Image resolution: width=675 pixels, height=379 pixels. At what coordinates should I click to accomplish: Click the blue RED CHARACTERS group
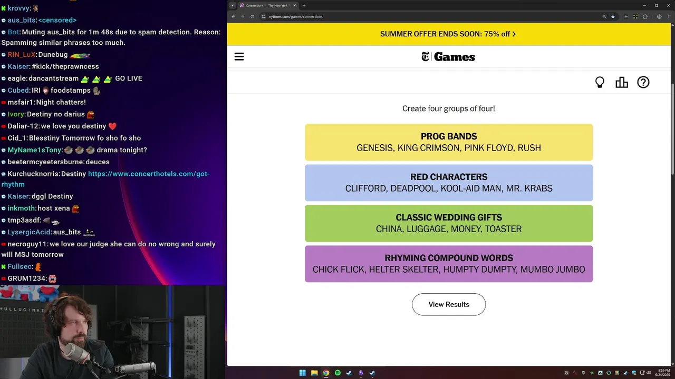coord(449,183)
